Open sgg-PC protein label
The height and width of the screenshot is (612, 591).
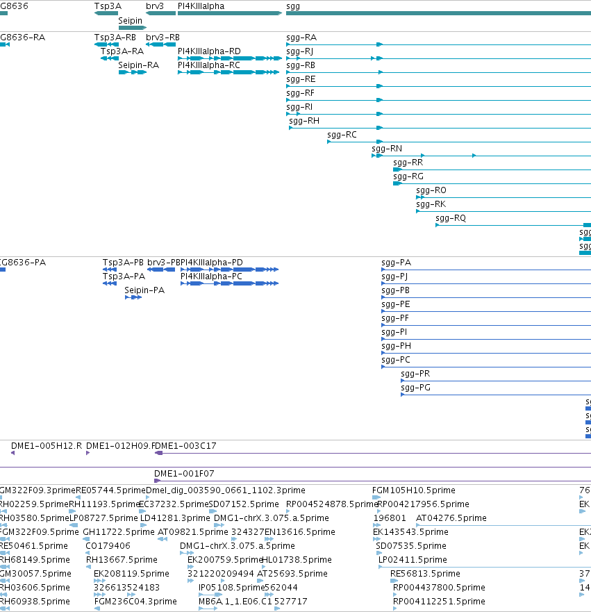point(396,360)
